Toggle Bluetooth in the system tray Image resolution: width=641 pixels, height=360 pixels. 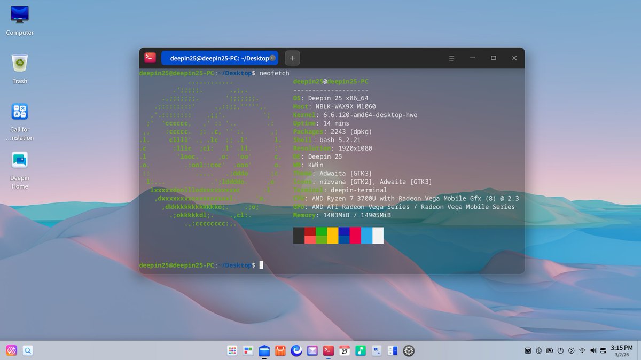pyautogui.click(x=538, y=350)
